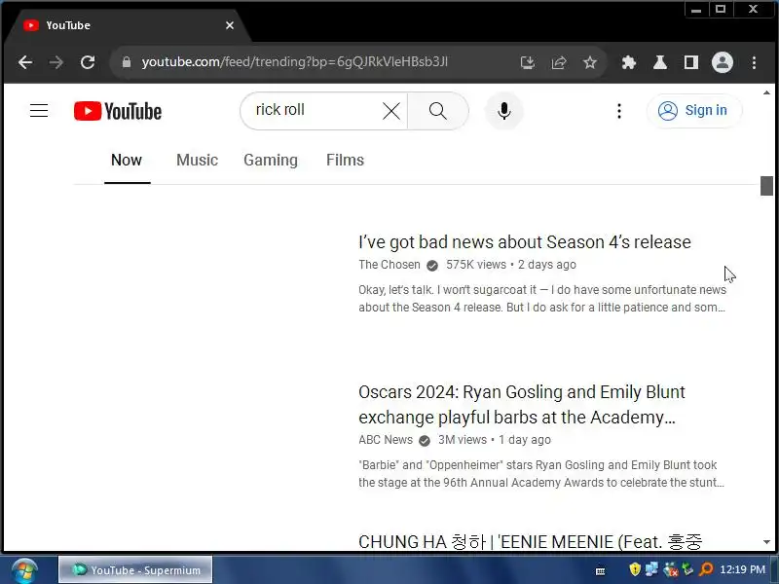Open YouTube settings three-dot menu
Viewport: 779px width, 584px height.
click(x=619, y=111)
